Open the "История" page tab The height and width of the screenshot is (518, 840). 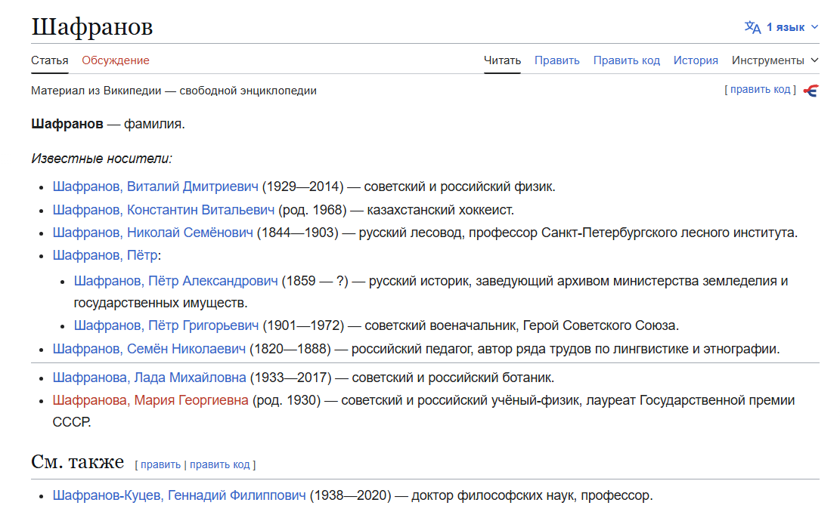[696, 60]
